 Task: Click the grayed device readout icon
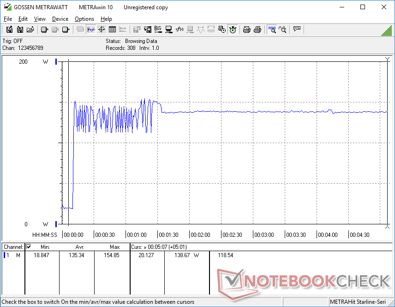click(x=190, y=30)
